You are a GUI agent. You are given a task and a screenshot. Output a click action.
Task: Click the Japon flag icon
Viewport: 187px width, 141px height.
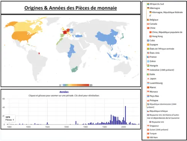coord(148,79)
